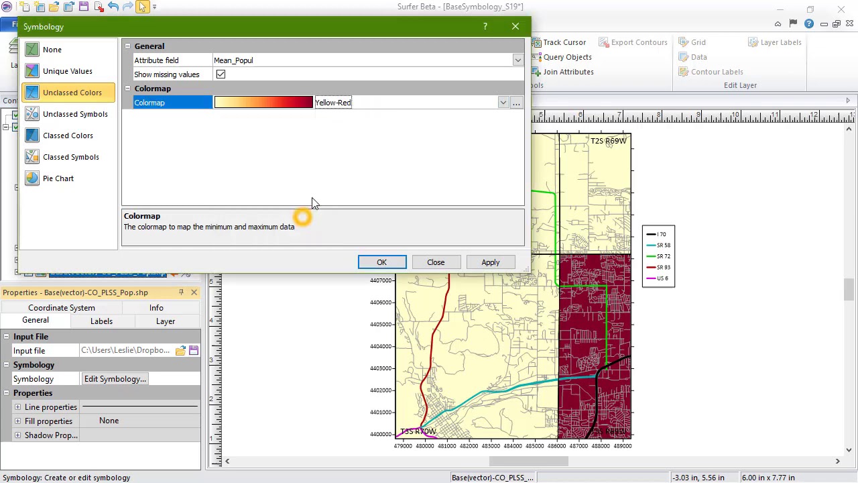Pin the Properties panel

coord(181,292)
